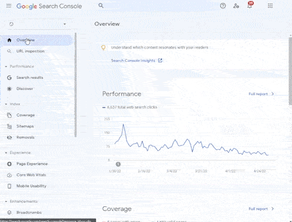This screenshot has width=292, height=222.
Task: Click the external link icon beside Search Console Insights
Action: click(x=160, y=61)
